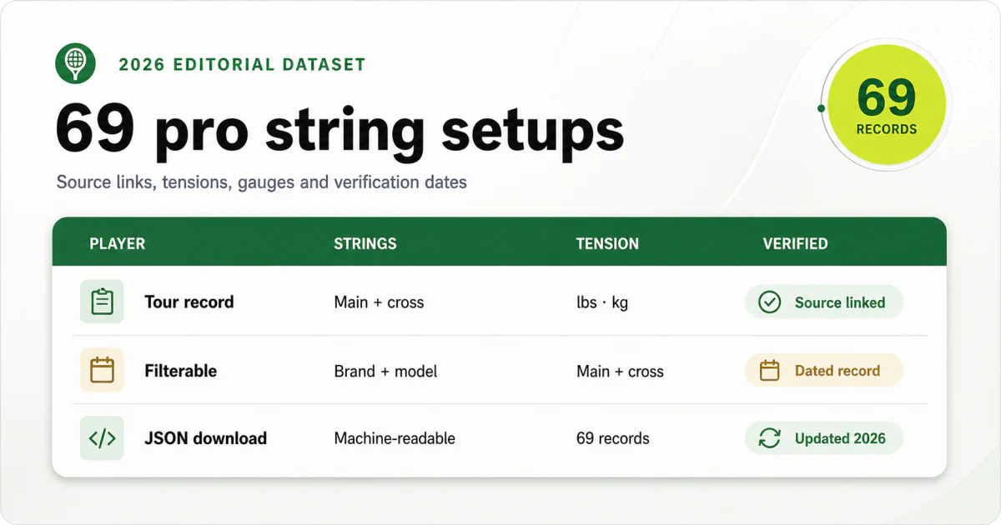Click the 69 Records circular badge

[886, 107]
